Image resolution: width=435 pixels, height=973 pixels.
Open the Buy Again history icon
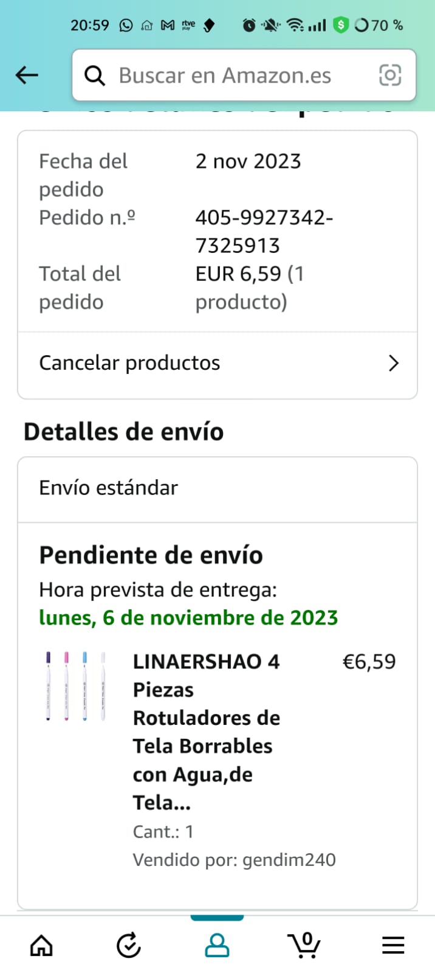(x=129, y=945)
